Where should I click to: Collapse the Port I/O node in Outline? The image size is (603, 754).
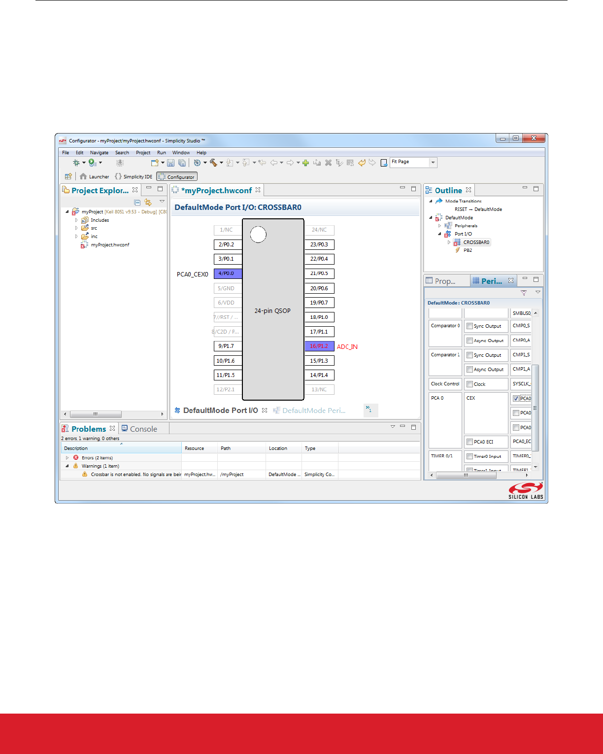coord(439,234)
